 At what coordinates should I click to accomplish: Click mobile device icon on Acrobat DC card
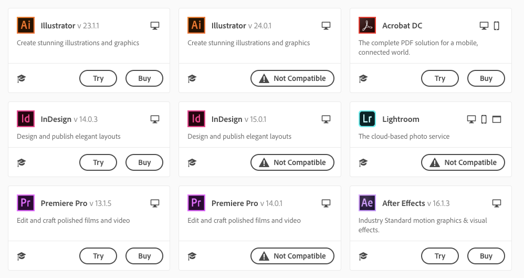(x=497, y=26)
